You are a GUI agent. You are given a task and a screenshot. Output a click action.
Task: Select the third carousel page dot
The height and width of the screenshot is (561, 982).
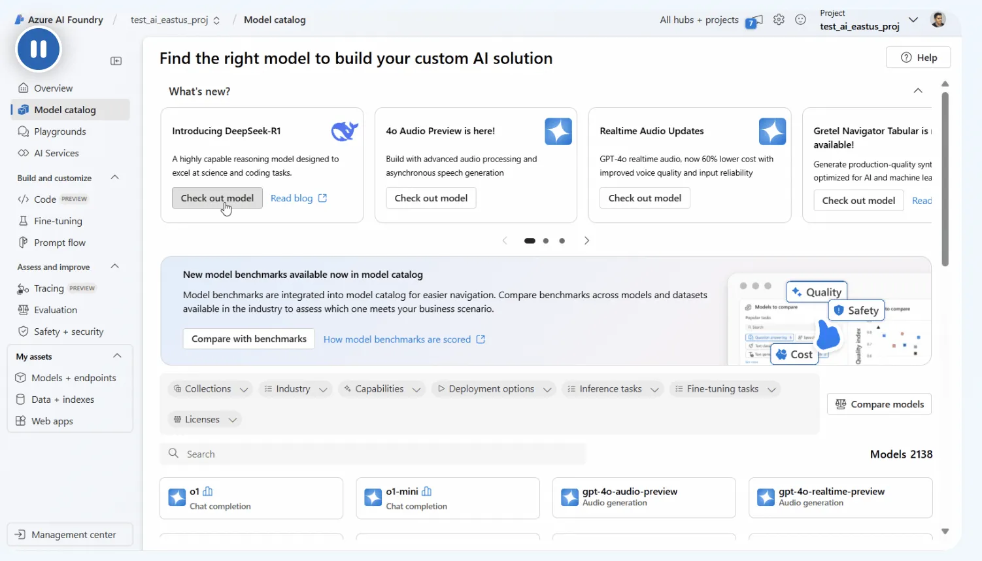(x=562, y=241)
